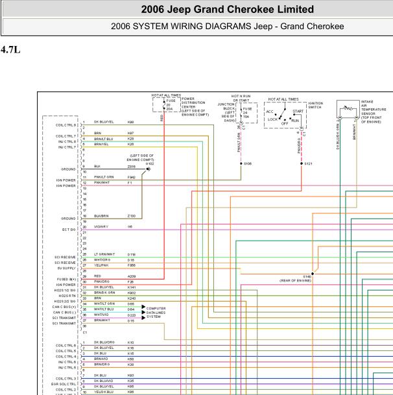Viewport: 393px width, 395px height.
Task: Click the arrow ending the WHT/LT BLU wire
Action: click(x=143, y=313)
